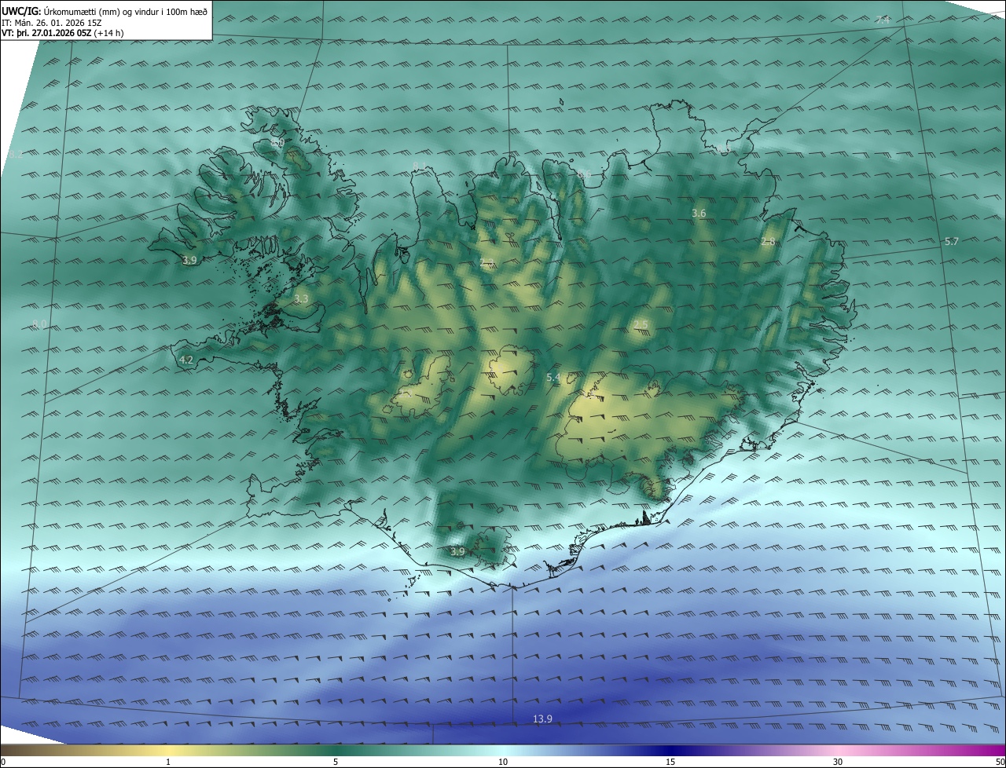Click the 3.3 value label near Breiðafjörður
This screenshot has height=768, width=1006.
point(301,299)
